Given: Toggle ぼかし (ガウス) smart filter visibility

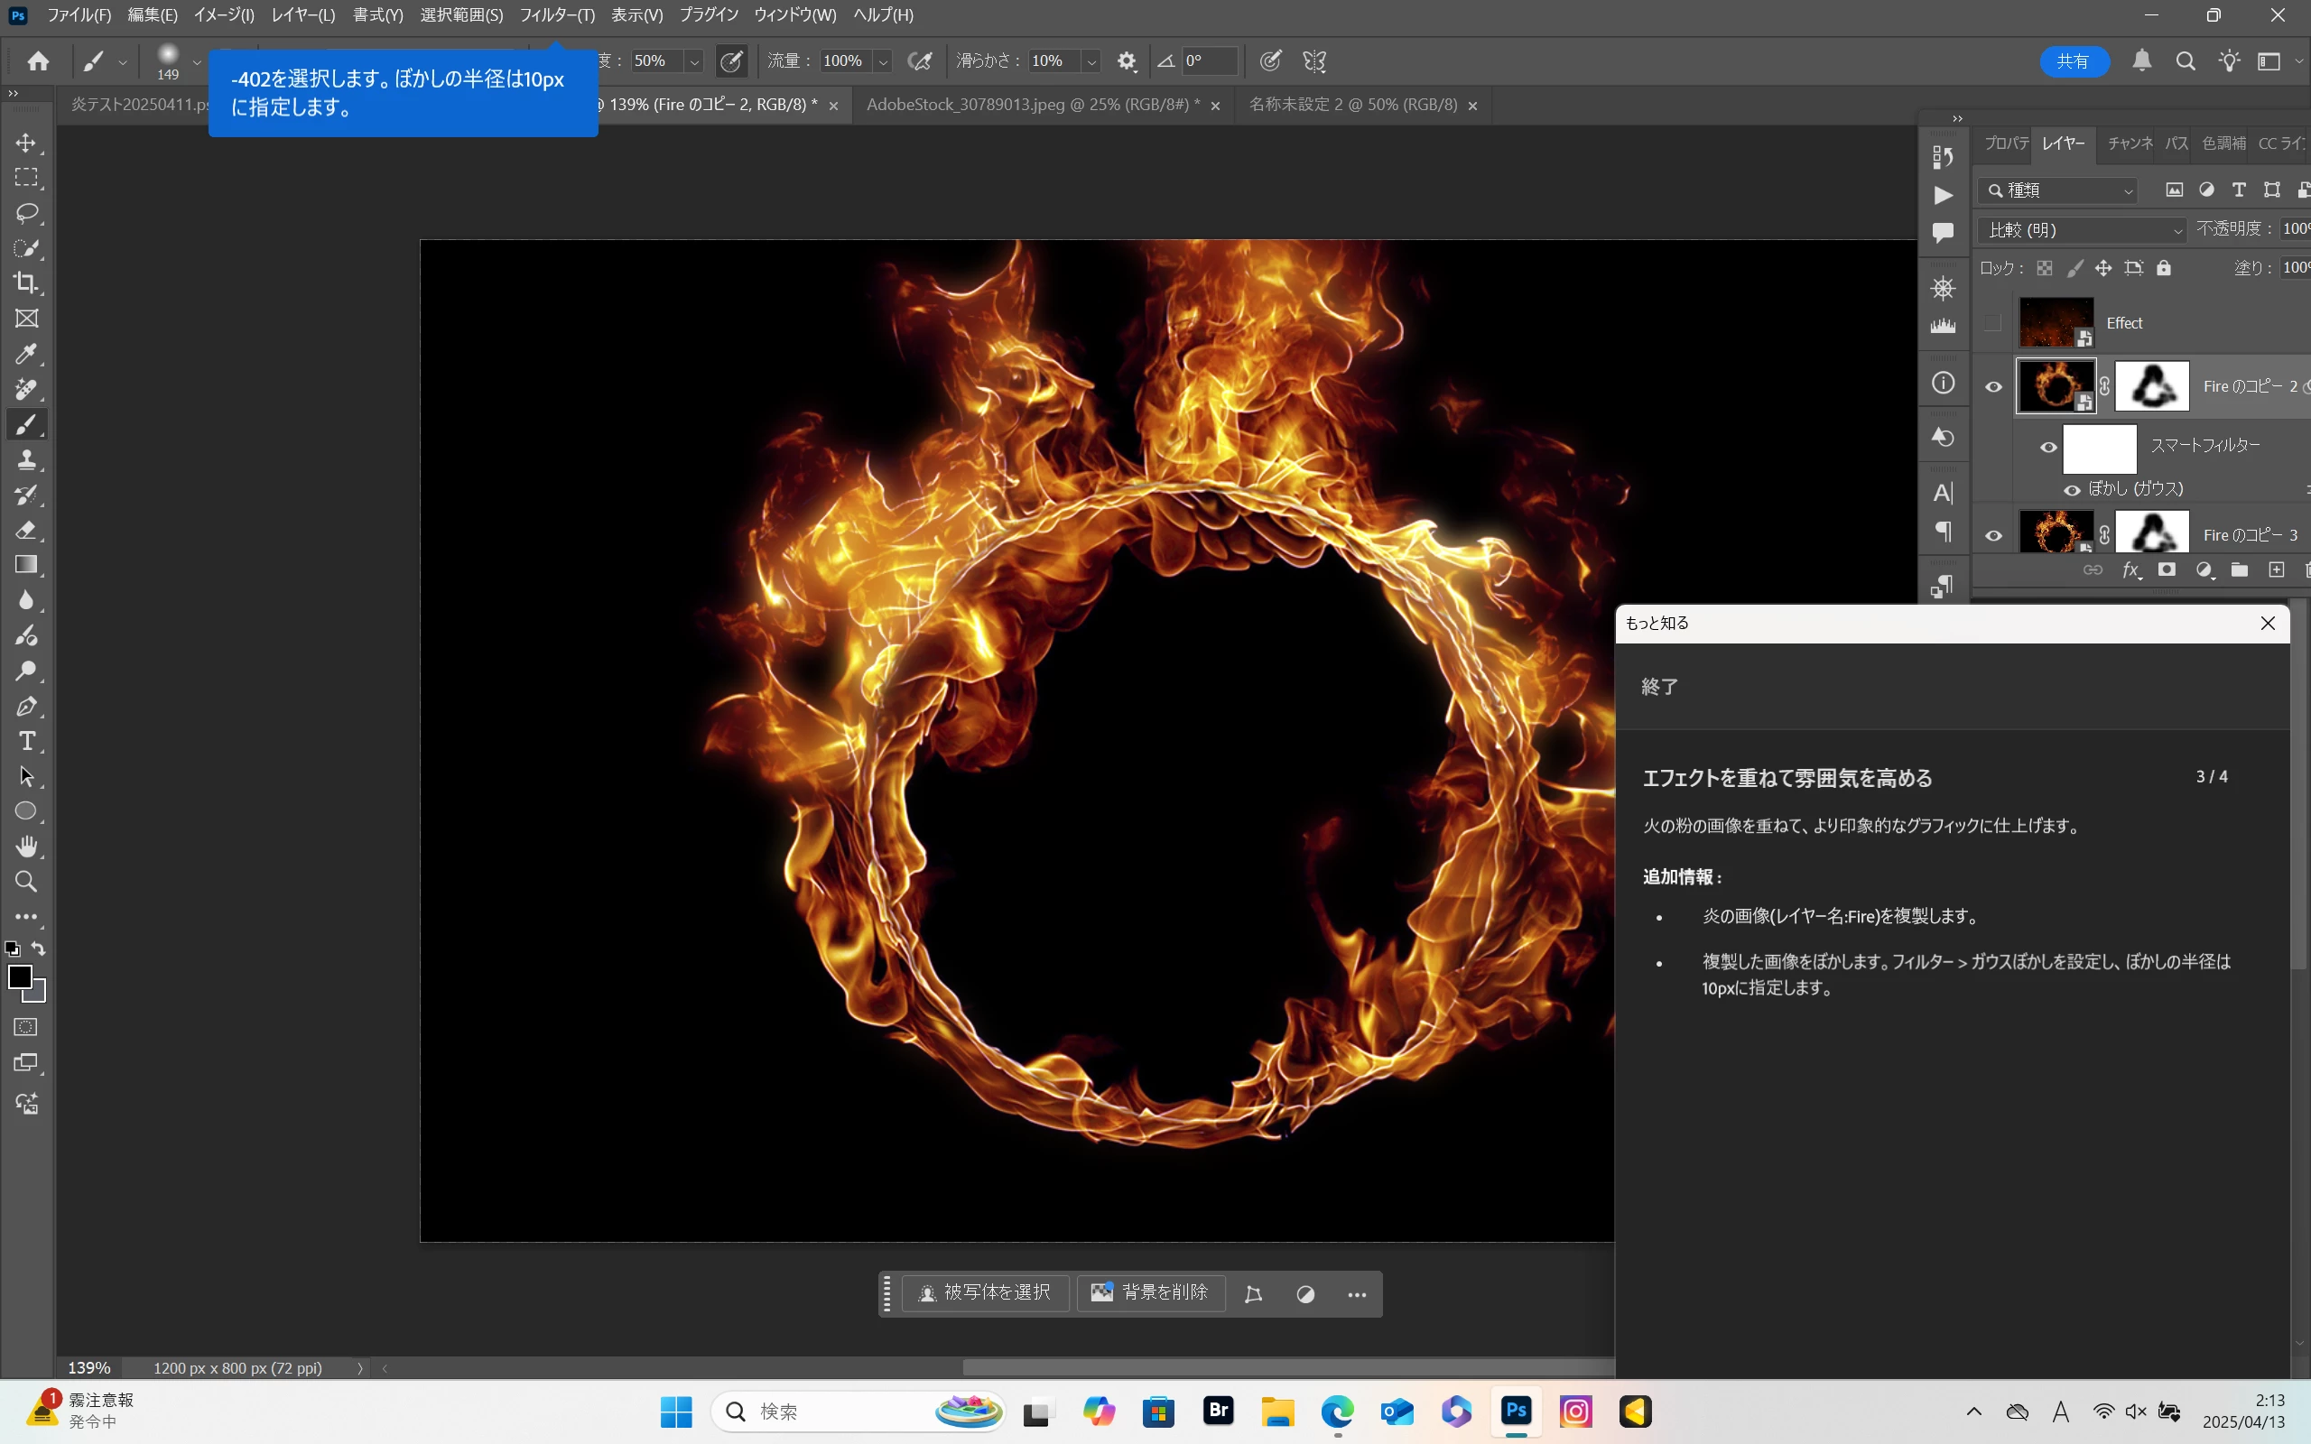Looking at the screenshot, I should pos(2071,490).
